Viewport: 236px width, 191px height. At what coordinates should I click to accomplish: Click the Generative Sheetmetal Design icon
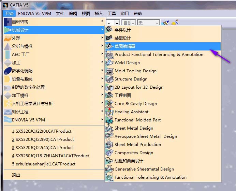(109, 169)
